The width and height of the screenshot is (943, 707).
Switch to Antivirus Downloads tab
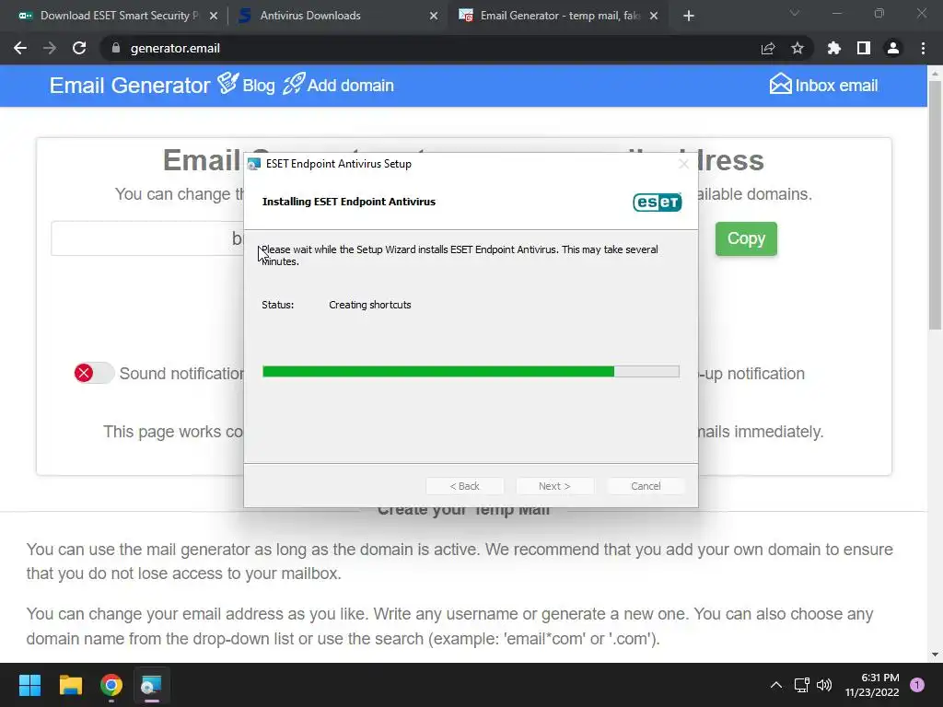[x=337, y=16]
